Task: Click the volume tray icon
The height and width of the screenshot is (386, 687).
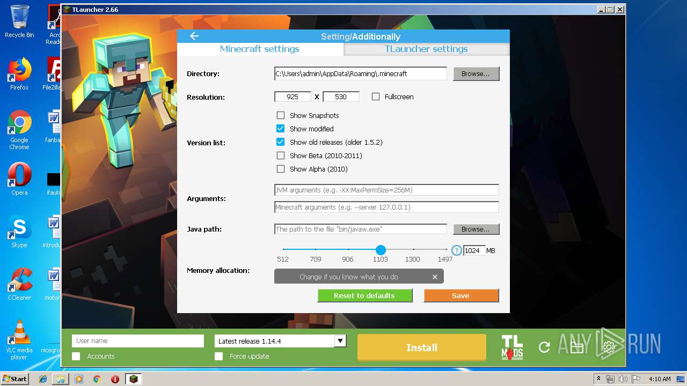Action: click(x=622, y=379)
